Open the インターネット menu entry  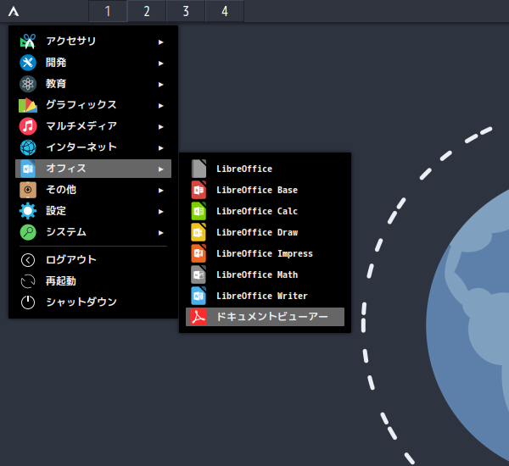[93, 147]
